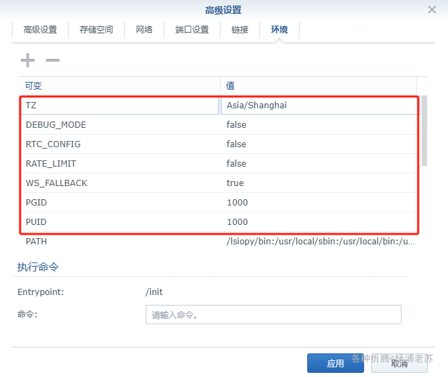Select the PATH variable name
Screen dimensions: 448x377
36,242
